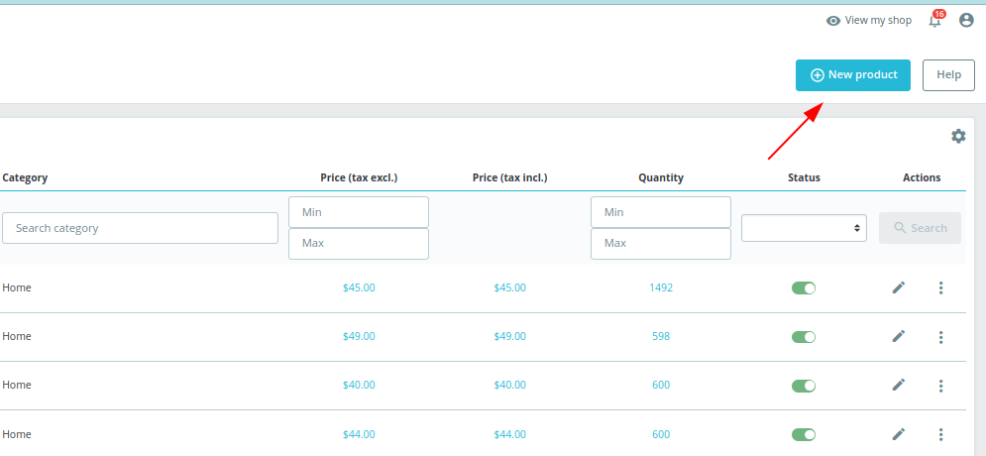Open the Help button

(x=949, y=75)
